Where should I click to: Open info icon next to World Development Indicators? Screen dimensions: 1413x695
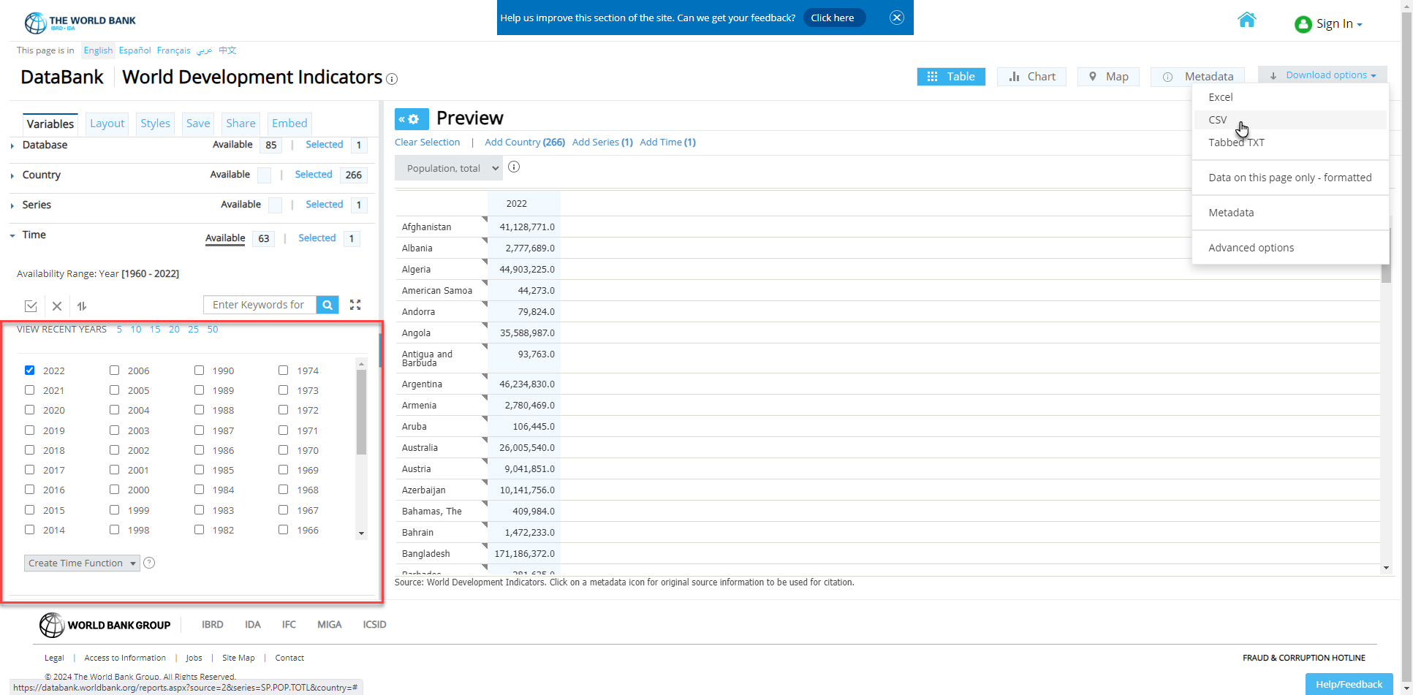[x=392, y=79]
